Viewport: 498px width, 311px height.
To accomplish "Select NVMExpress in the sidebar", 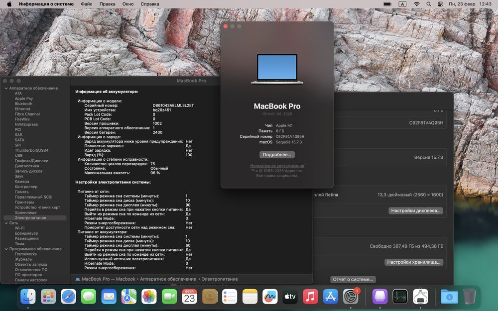I will [26, 124].
